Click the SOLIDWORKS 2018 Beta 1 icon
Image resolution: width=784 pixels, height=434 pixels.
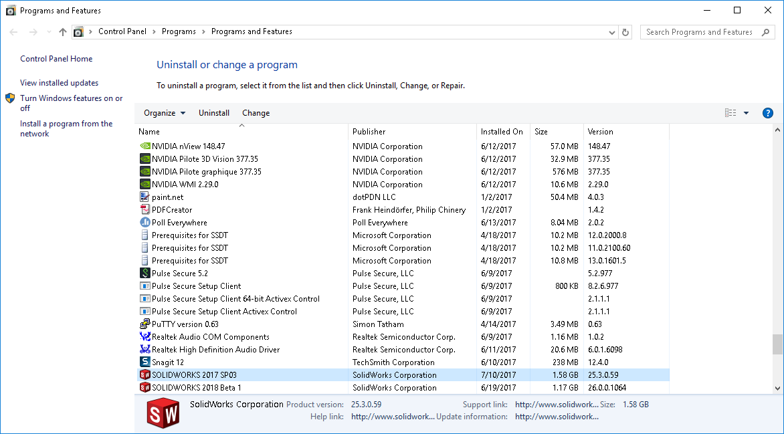[144, 388]
